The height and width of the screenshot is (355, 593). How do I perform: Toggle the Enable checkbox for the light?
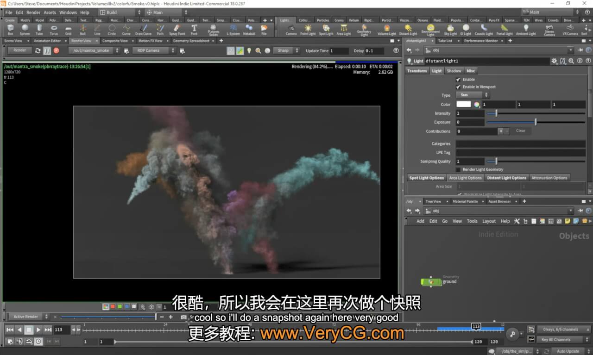(x=458, y=80)
